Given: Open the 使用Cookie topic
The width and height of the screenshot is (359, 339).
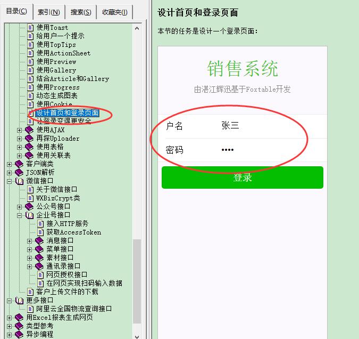Looking at the screenshot, I should 54,104.
